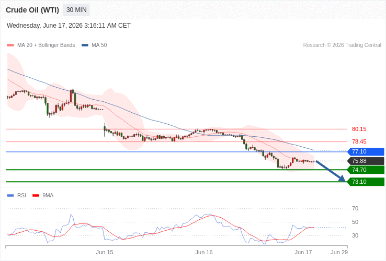Select the Jun 15 date marker
386x261 pixels.
pyautogui.click(x=105, y=253)
